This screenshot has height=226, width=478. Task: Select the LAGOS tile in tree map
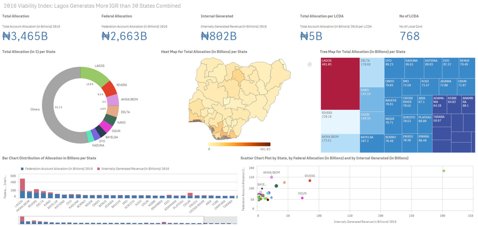pos(339,84)
